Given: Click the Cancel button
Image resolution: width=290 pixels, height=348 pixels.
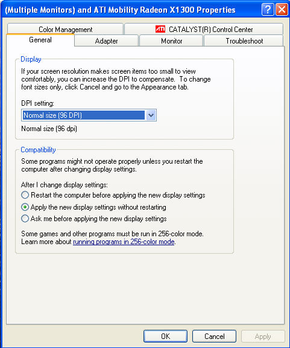Looking at the screenshot, I should [x=214, y=337].
